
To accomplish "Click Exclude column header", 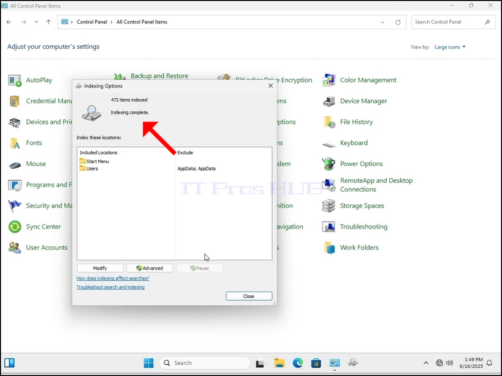I will pyautogui.click(x=185, y=153).
